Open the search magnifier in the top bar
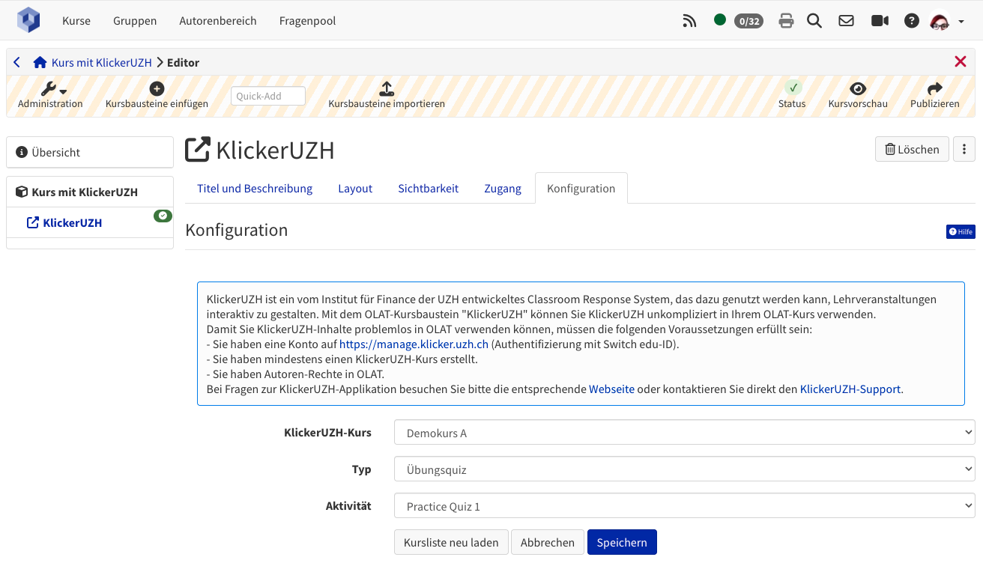 coord(814,20)
